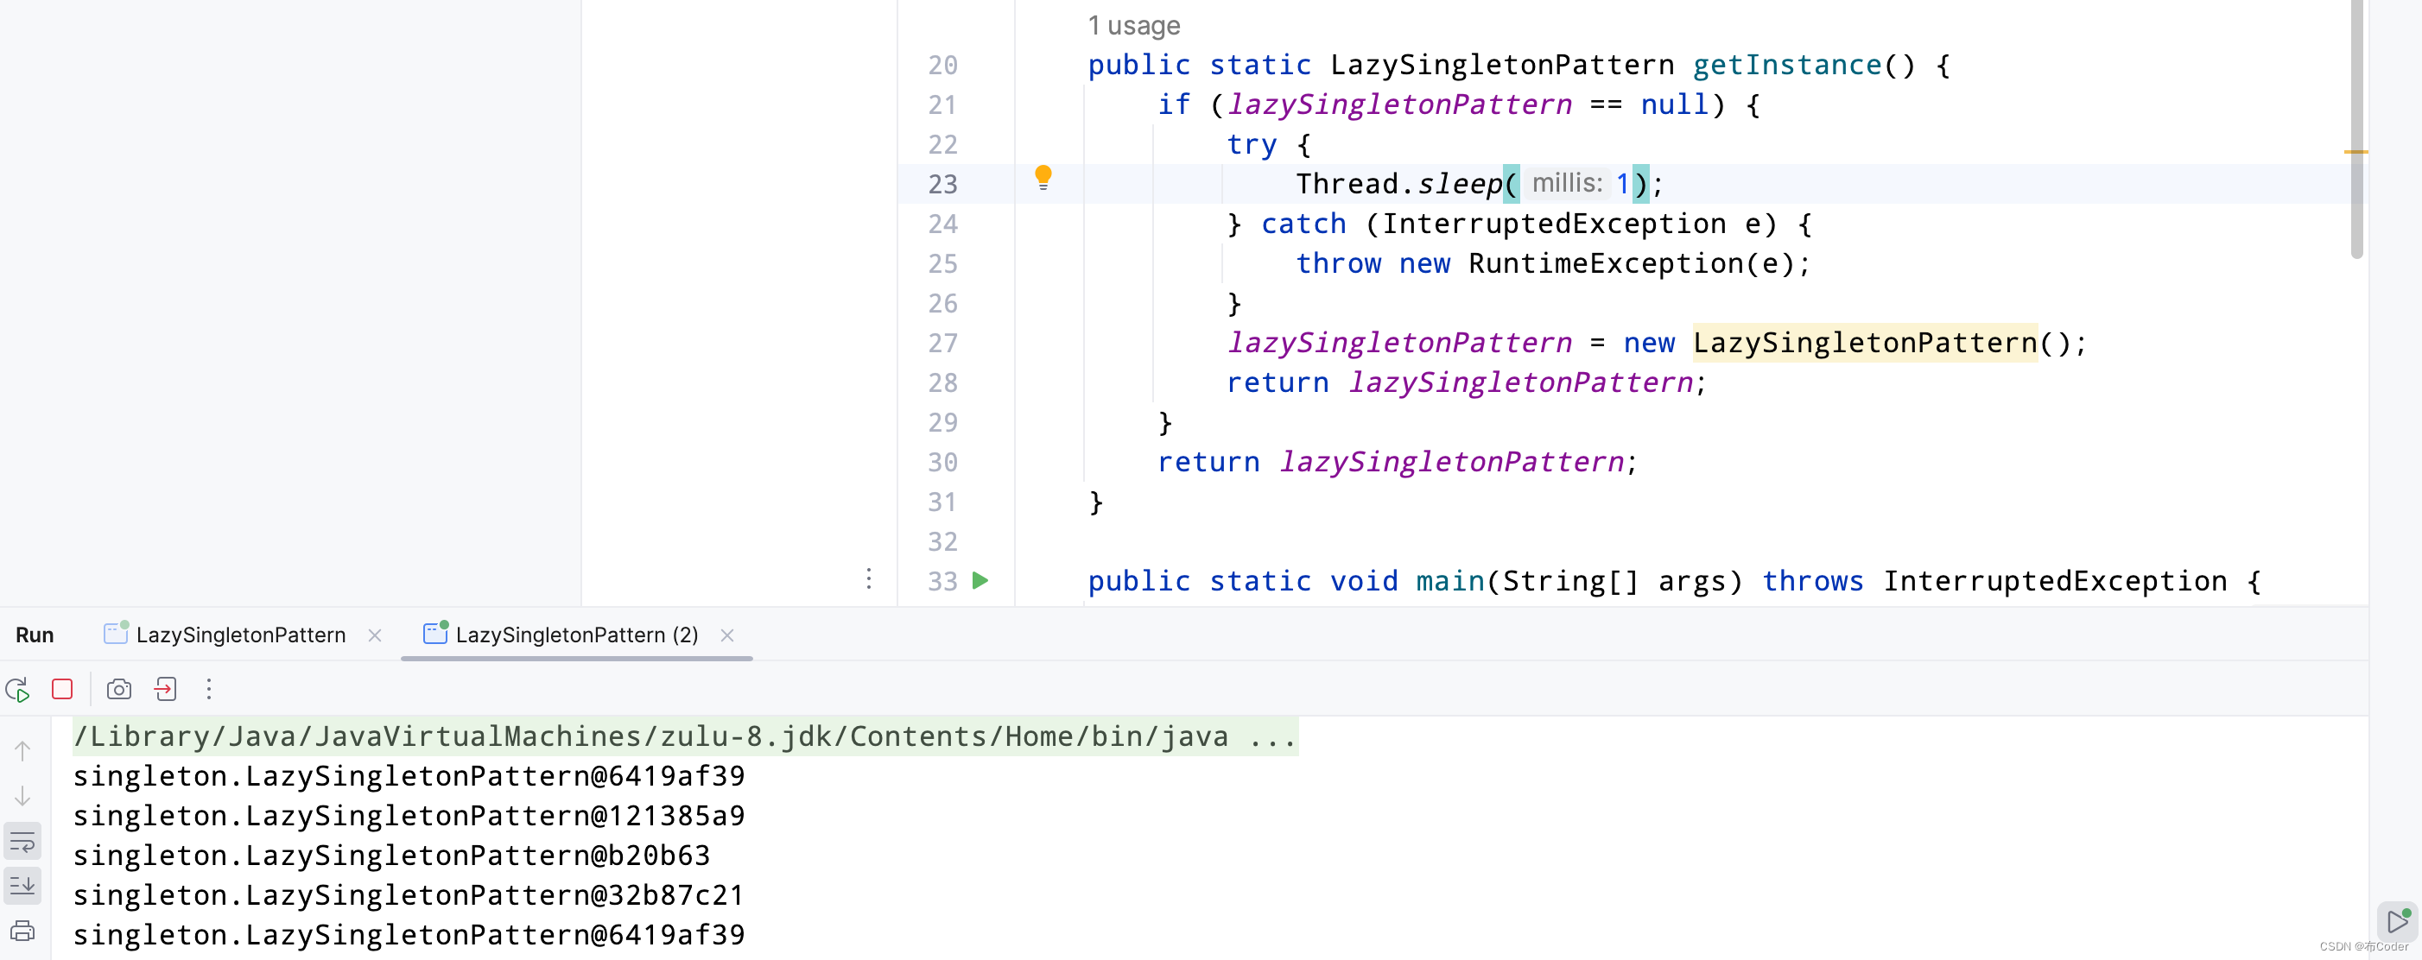2422x960 pixels.
Task: Toggle scroll to end of console
Action: [22, 885]
